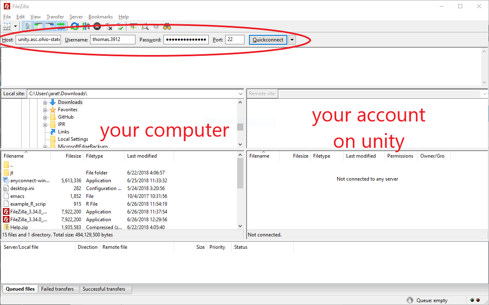Open directory listing filters icon
489x305 pixels.
click(x=133, y=27)
